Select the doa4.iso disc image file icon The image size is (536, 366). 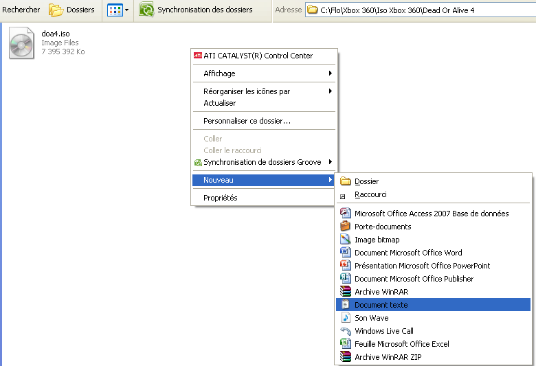pyautogui.click(x=21, y=43)
